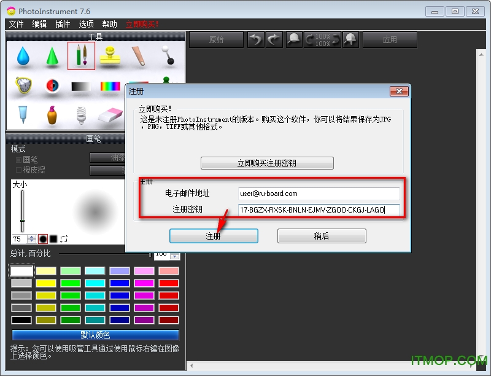Click the 应用 toolbar button
Image resolution: width=491 pixels, height=376 pixels.
tap(390, 40)
